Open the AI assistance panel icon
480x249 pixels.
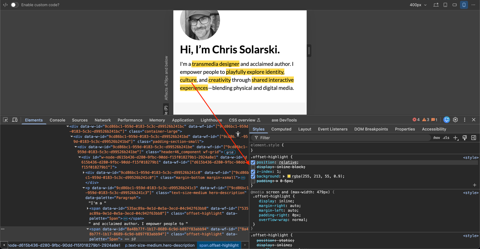click(447, 120)
